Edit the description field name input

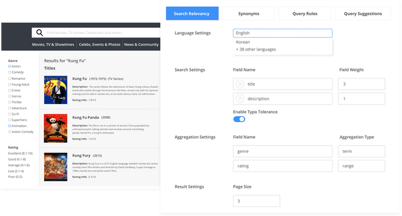tap(283, 99)
